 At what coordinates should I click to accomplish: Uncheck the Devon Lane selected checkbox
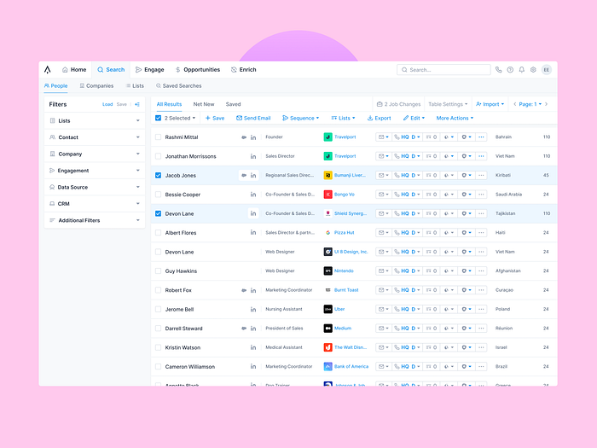tap(158, 213)
